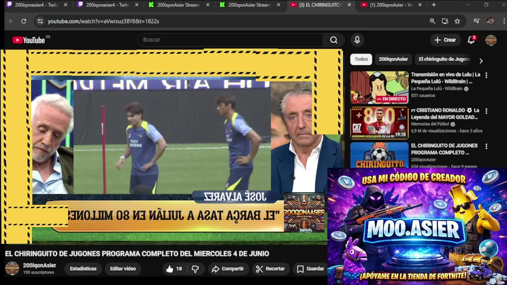Image resolution: width=507 pixels, height=285 pixels.
Task: Open 'CRISTIANO RONALDO La Leyenda' title
Action: coord(445,114)
